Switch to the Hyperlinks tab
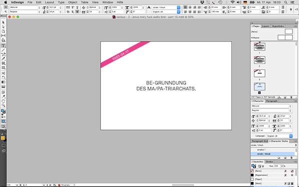 tap(278, 26)
